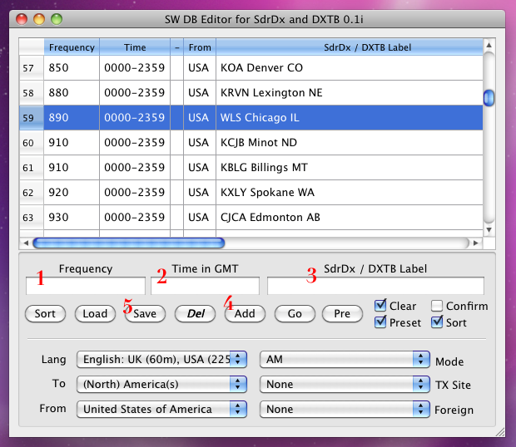
Task: Open the Foreign dropdown
Action: [345, 410]
